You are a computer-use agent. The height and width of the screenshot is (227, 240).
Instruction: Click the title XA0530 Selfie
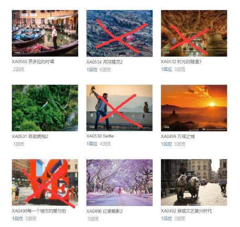100,136
